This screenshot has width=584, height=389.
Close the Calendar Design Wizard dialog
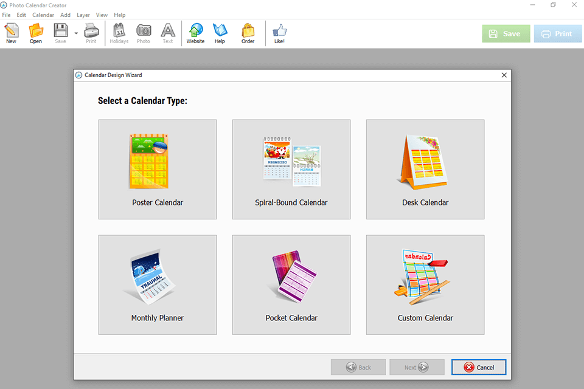[504, 75]
